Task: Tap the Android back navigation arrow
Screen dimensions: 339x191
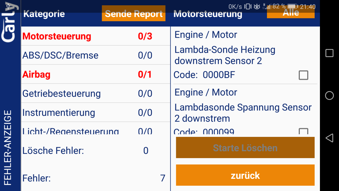Action: tap(329, 138)
